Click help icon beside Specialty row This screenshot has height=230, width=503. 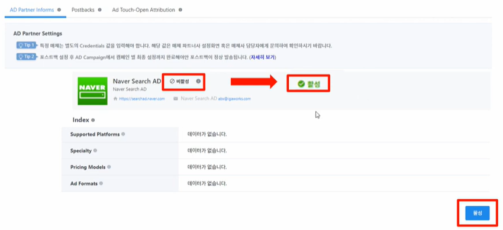click(x=95, y=151)
